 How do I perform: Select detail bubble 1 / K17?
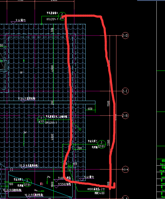[x=41, y=120]
